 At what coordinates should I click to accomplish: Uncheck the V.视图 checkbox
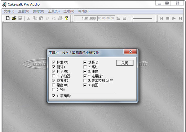[x=85, y=85]
